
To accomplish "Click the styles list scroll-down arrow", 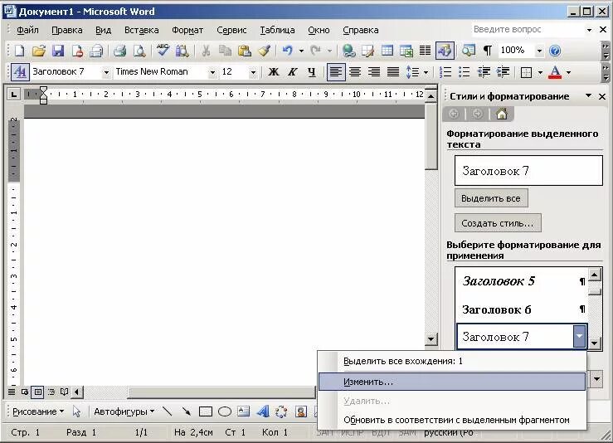I will tap(594, 343).
